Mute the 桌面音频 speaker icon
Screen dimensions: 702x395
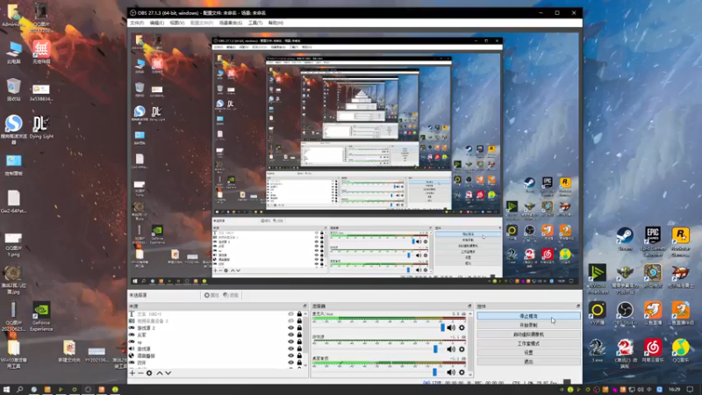tap(451, 372)
